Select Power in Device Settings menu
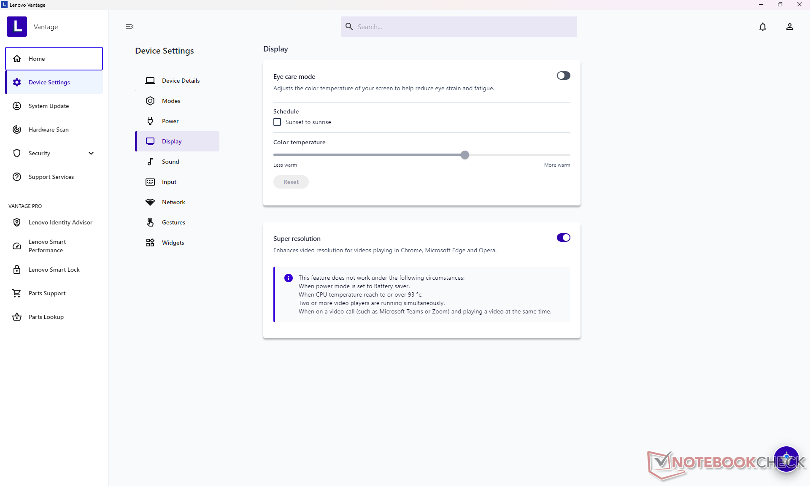The image size is (810, 486). coord(170,121)
